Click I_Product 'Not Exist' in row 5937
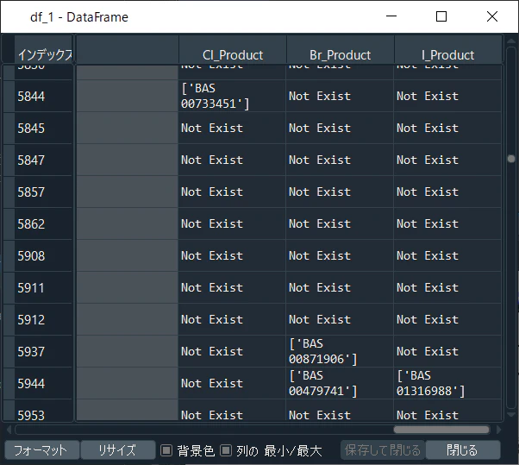This screenshot has width=519, height=465. (447, 351)
